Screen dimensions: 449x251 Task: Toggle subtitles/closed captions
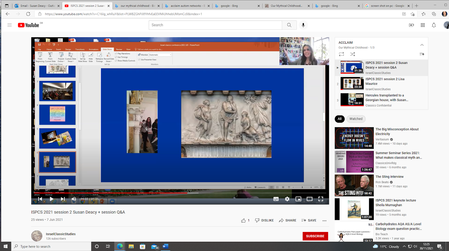(276, 199)
